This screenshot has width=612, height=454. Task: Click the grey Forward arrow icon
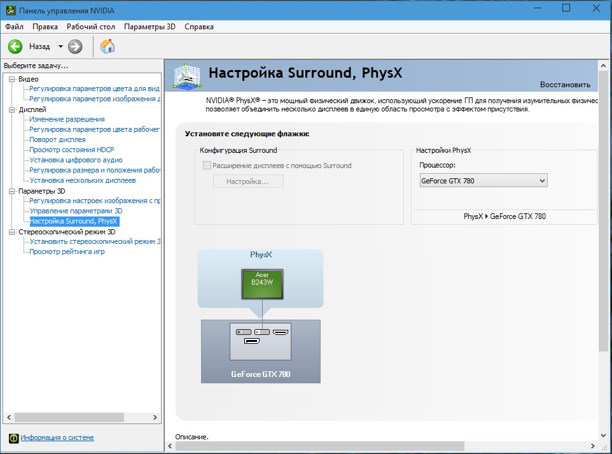(x=75, y=46)
